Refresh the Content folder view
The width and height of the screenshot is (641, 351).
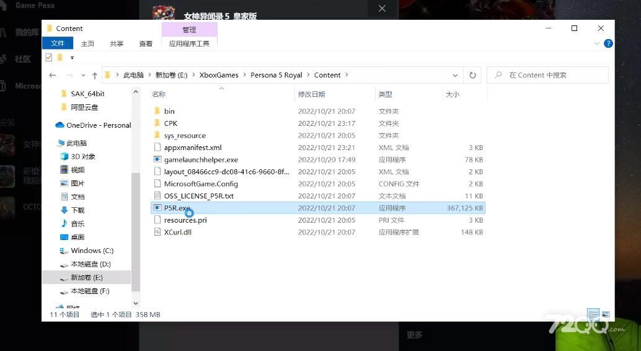click(472, 75)
